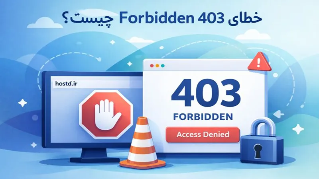Click the padlock keyhole

tap(258, 151)
